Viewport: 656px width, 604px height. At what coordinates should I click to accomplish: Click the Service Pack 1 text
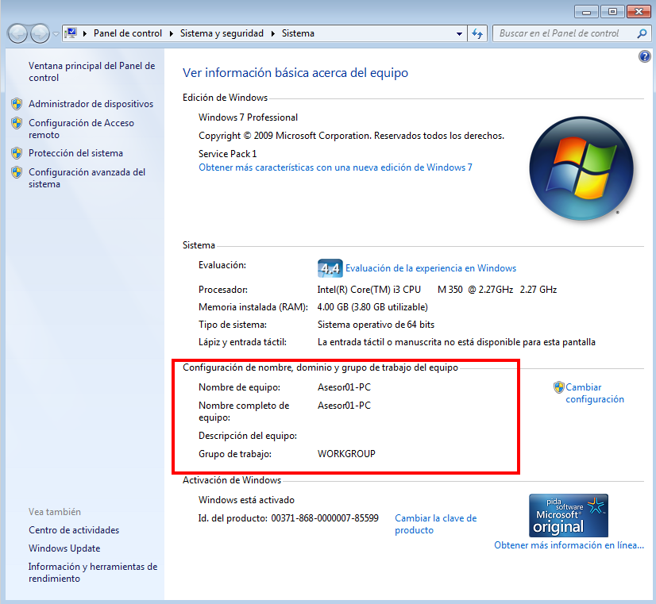coord(228,154)
